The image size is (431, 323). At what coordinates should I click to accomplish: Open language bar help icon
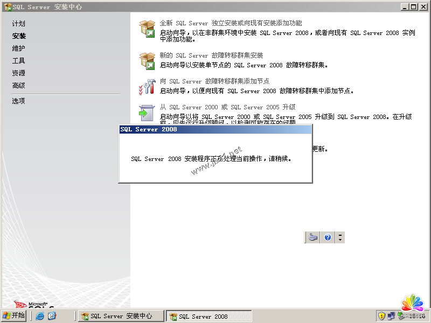(328, 237)
